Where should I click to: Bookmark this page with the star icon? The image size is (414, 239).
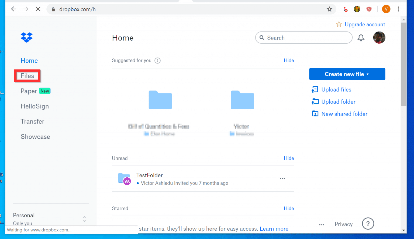(329, 9)
